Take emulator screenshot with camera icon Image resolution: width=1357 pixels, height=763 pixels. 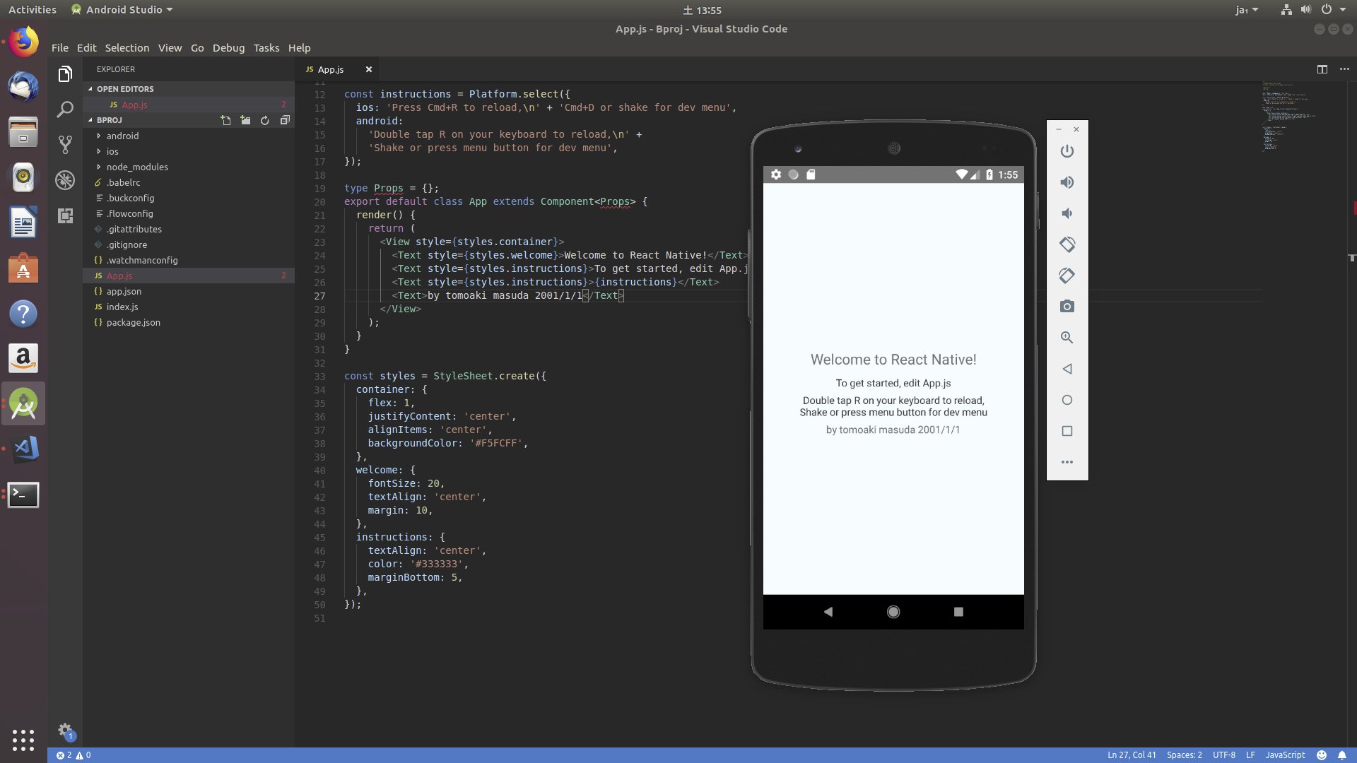coord(1067,307)
